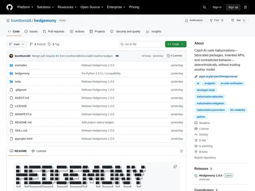The image size is (255, 191).
Task: Open the README outline list icon
Action: coord(181,151)
